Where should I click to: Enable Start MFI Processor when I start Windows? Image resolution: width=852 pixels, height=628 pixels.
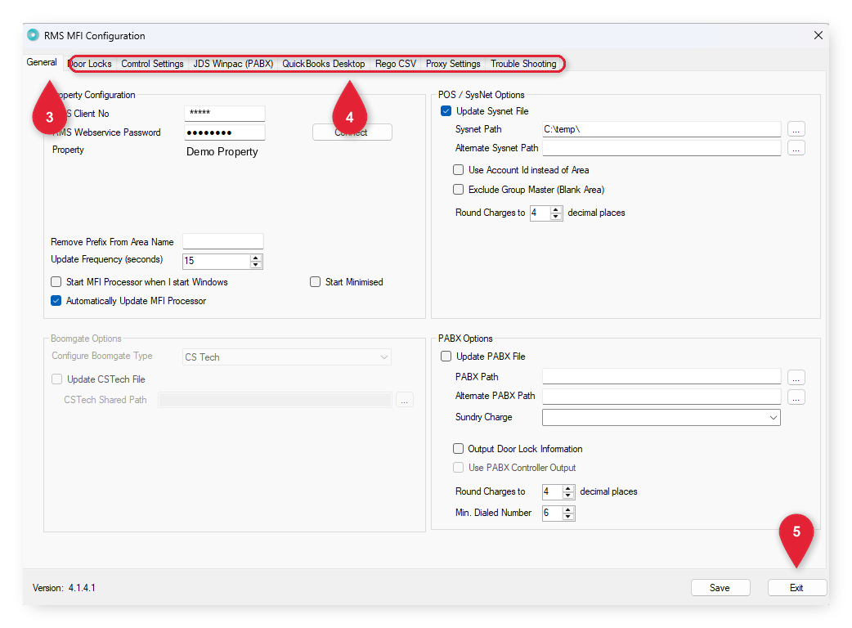[56, 282]
